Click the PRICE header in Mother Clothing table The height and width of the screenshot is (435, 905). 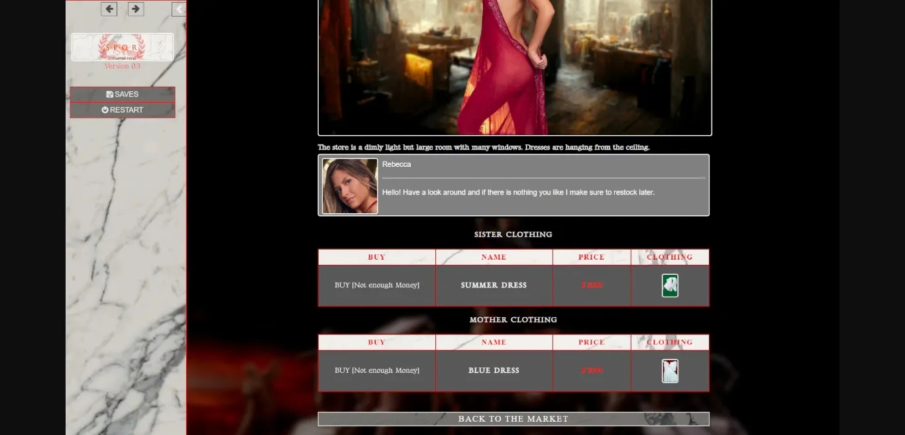(x=591, y=342)
